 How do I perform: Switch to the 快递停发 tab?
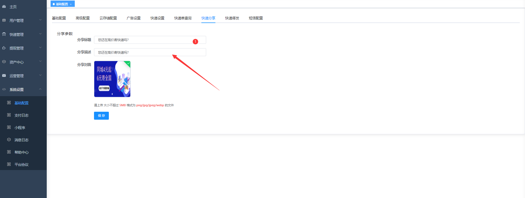click(x=232, y=18)
